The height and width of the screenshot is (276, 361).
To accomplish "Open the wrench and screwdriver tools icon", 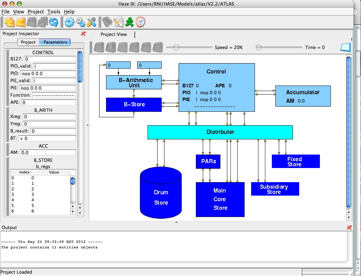I will (x=92, y=22).
